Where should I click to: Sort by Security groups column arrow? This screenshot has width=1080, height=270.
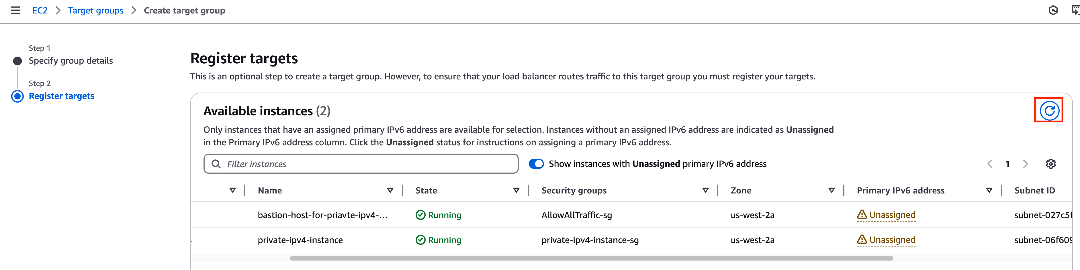pyautogui.click(x=705, y=190)
